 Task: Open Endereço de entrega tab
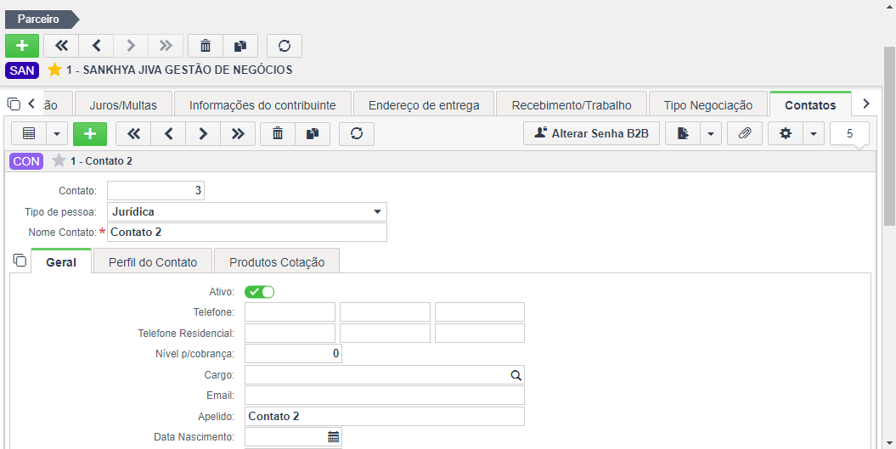424,104
